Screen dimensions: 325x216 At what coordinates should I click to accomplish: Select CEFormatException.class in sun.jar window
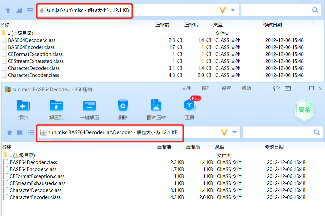pyautogui.click(x=35, y=54)
